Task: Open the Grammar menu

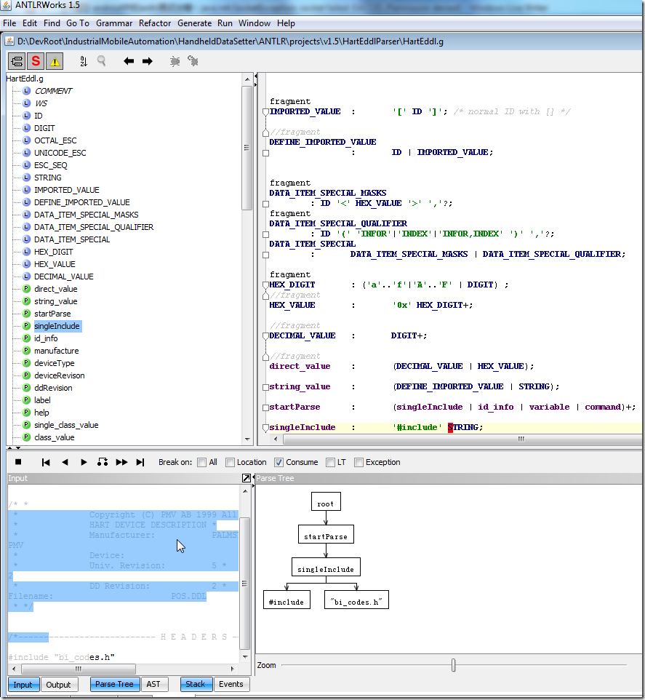Action: (x=114, y=23)
